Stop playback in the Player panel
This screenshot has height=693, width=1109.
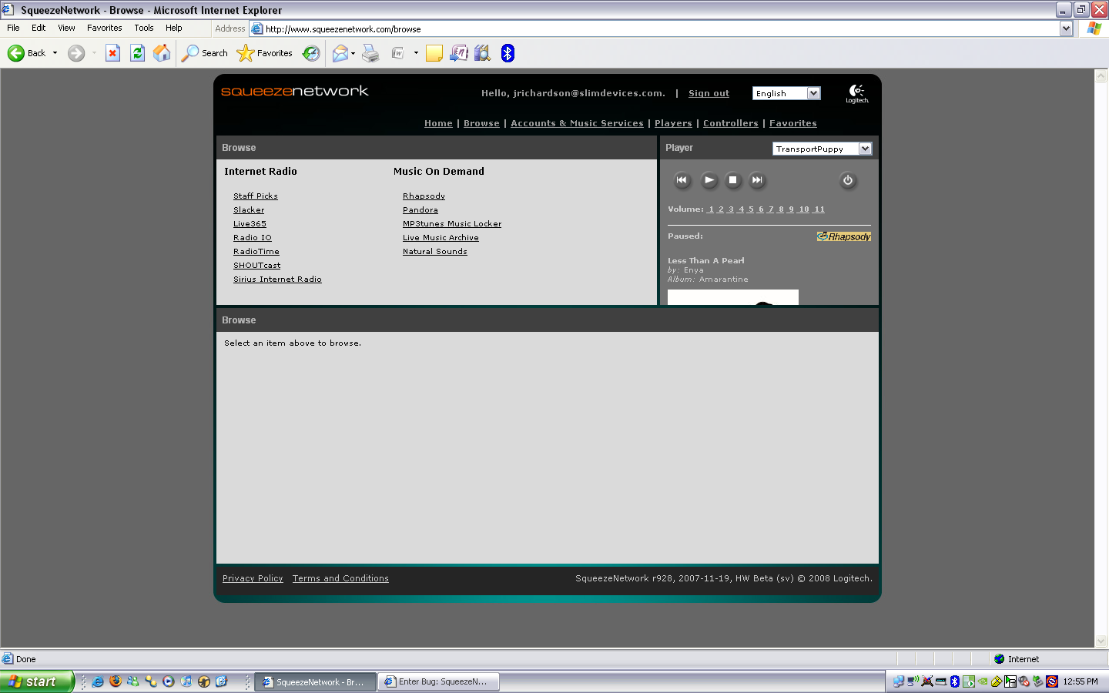point(733,180)
